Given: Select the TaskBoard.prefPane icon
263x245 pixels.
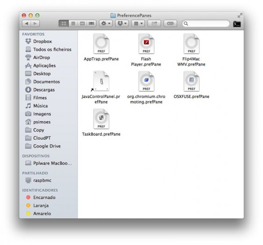Looking at the screenshot, I should pos(101,119).
